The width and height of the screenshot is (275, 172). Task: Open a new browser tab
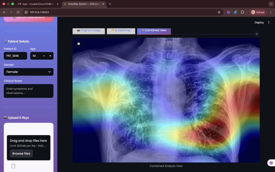pyautogui.click(x=110, y=4)
